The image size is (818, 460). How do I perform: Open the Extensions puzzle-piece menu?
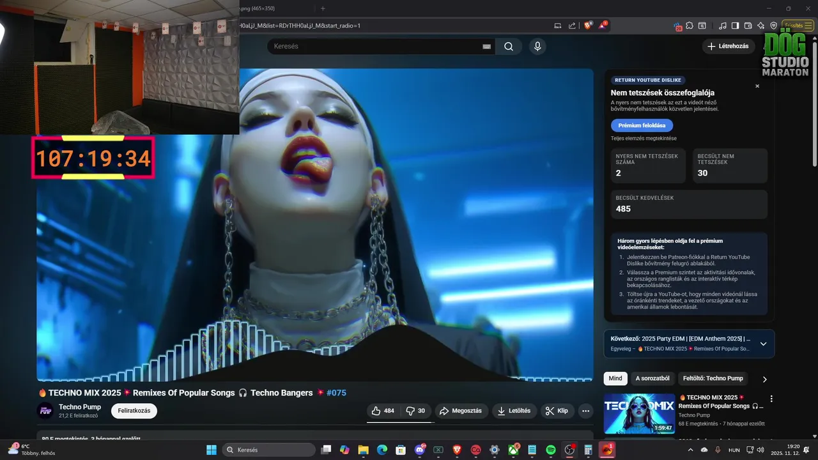tap(690, 26)
